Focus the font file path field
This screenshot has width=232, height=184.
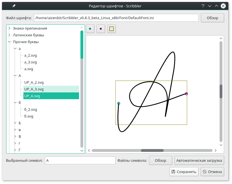pyautogui.click(x=116, y=18)
